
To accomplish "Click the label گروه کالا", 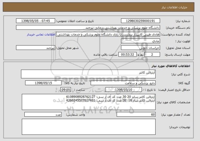I will pyautogui.click(x=184, y=83).
